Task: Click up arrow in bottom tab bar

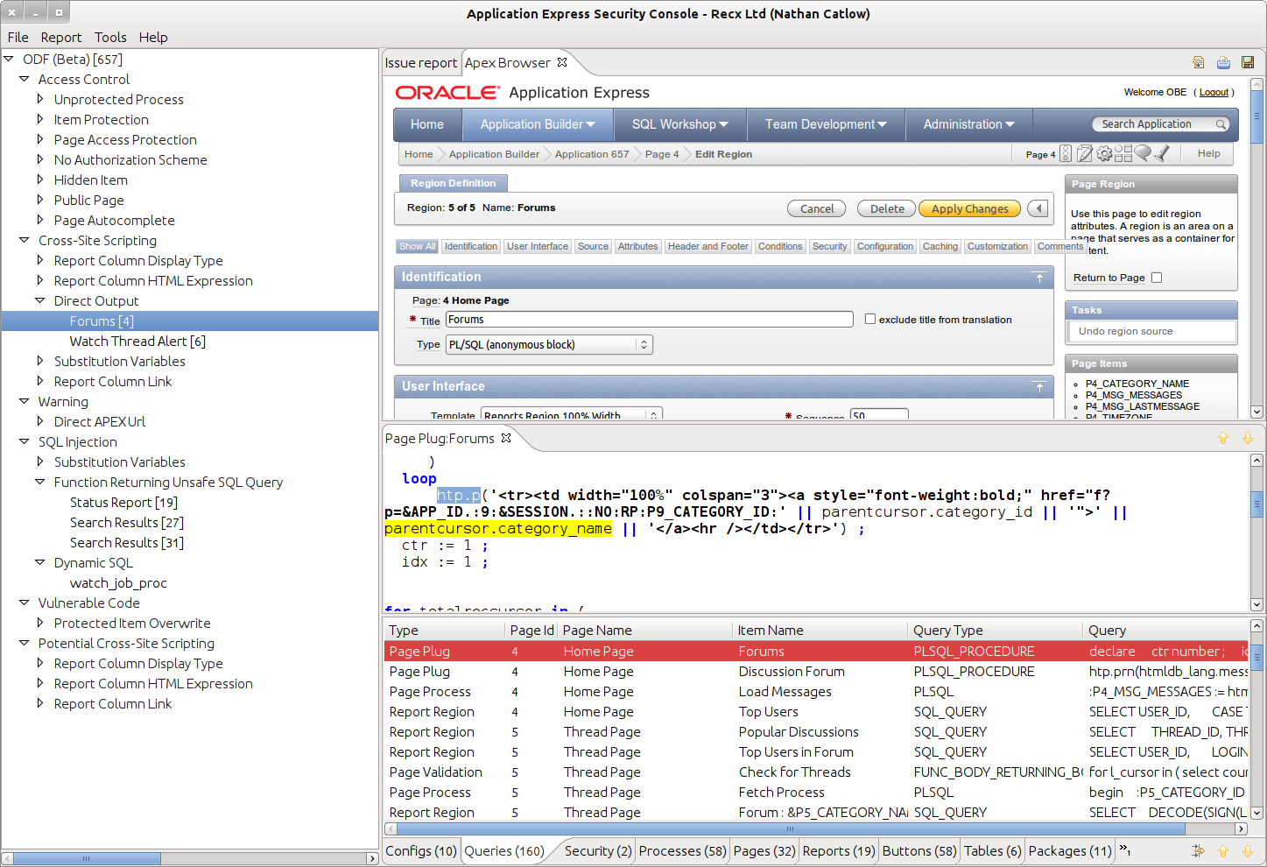Action: [x=1223, y=850]
